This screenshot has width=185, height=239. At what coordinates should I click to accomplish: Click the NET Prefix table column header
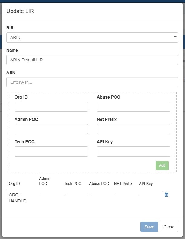[123, 184]
